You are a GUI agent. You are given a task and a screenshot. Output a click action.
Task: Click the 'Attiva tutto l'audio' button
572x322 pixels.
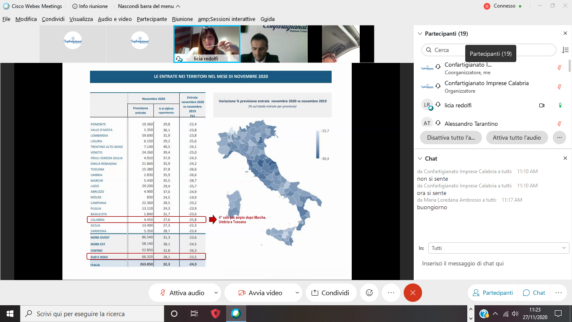pyautogui.click(x=517, y=137)
